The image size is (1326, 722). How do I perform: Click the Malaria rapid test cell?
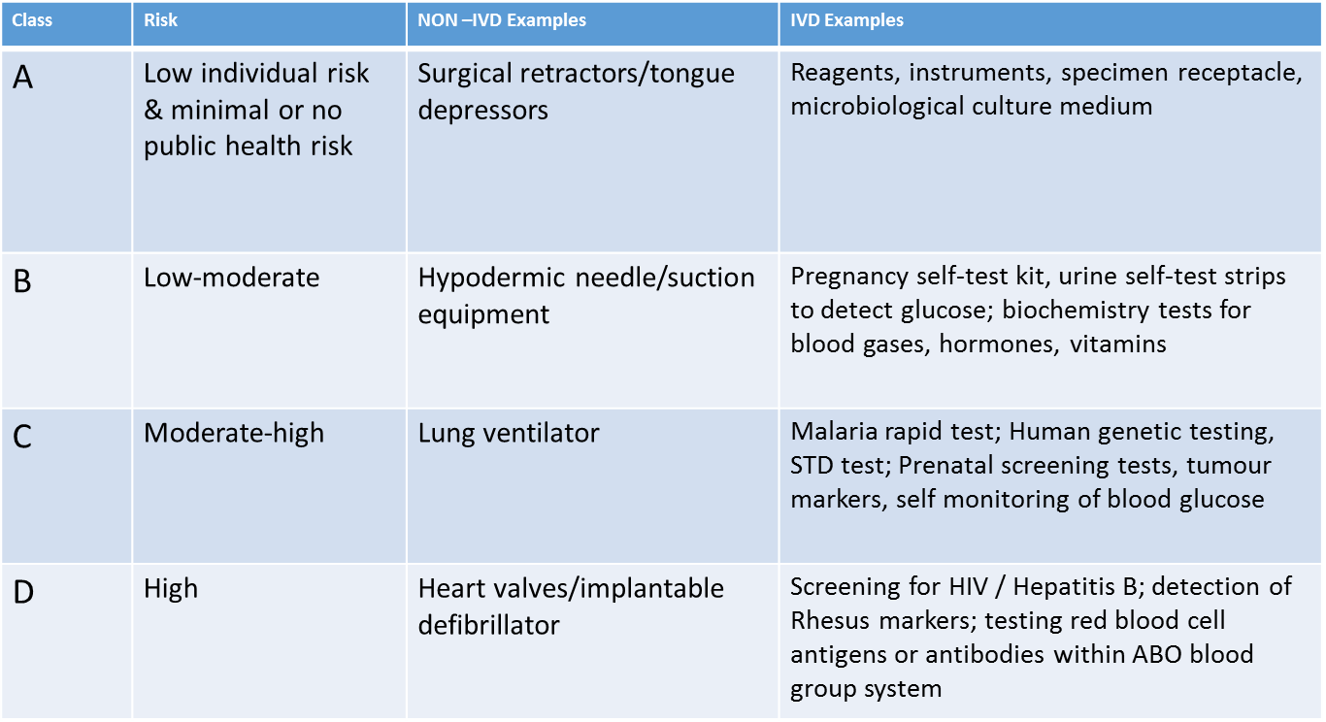[x=1050, y=486]
